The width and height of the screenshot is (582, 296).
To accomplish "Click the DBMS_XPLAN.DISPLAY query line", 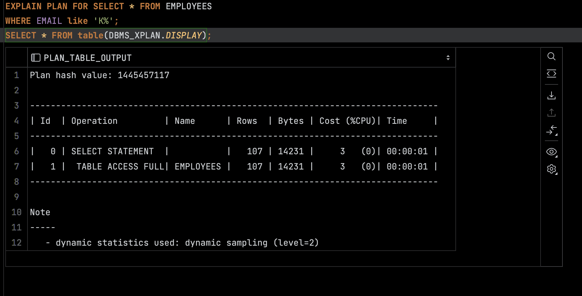I will tap(108, 35).
